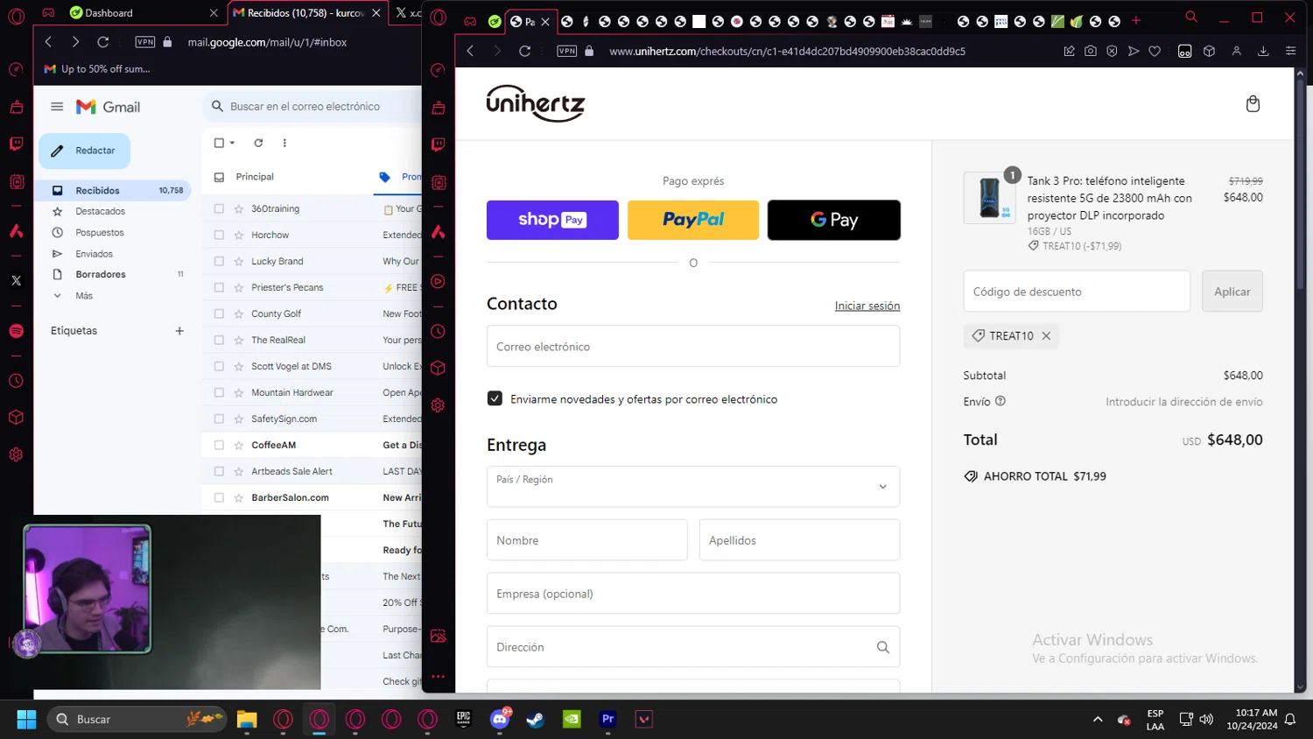This screenshot has height=739, width=1313.
Task: Click the info icon next to Envío
Action: [x=1001, y=401]
